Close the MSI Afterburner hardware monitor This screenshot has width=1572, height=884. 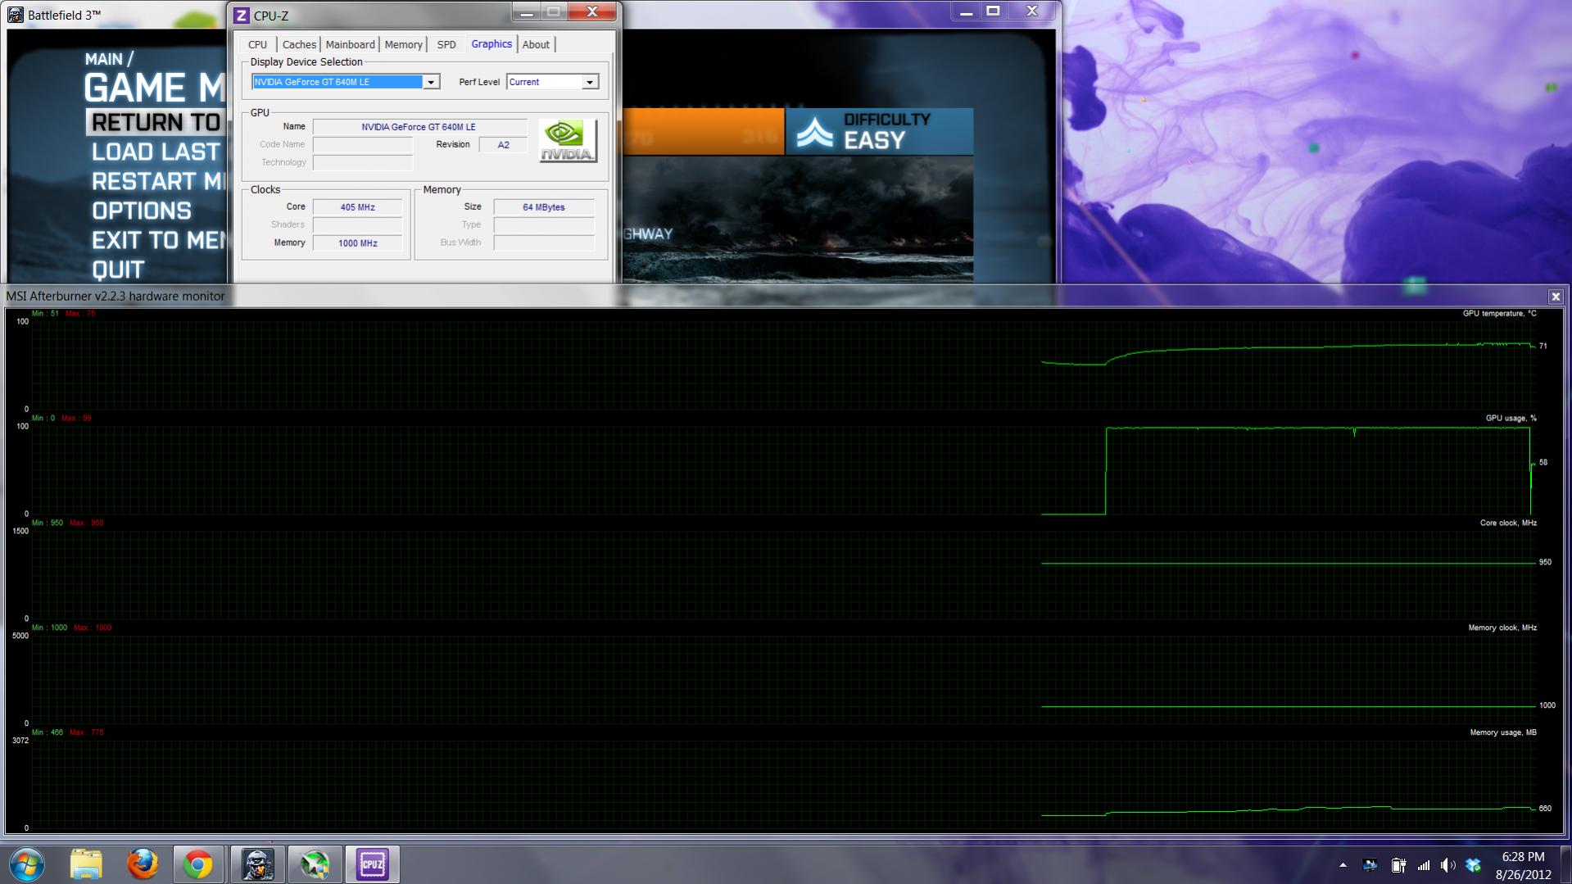tap(1556, 297)
